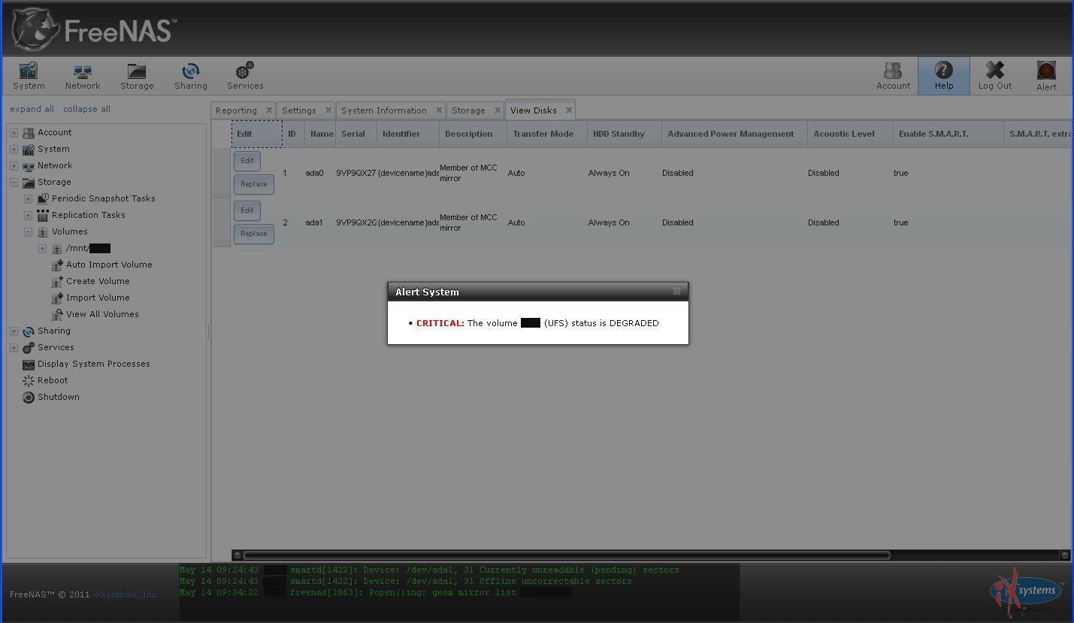
Task: Click the iXsystems logo
Action: tap(1026, 591)
